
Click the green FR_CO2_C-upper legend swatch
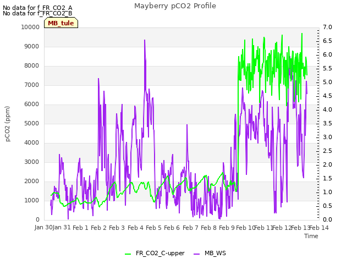coord(128,254)
